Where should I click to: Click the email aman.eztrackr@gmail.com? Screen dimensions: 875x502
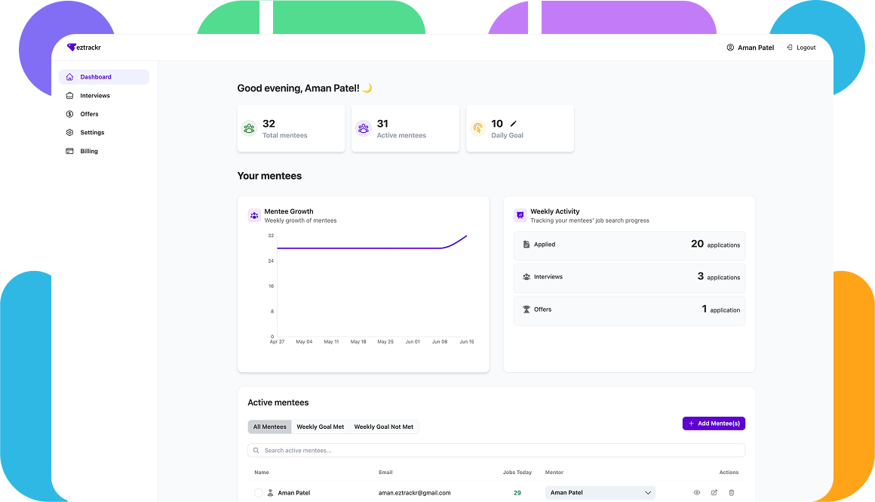(415, 493)
